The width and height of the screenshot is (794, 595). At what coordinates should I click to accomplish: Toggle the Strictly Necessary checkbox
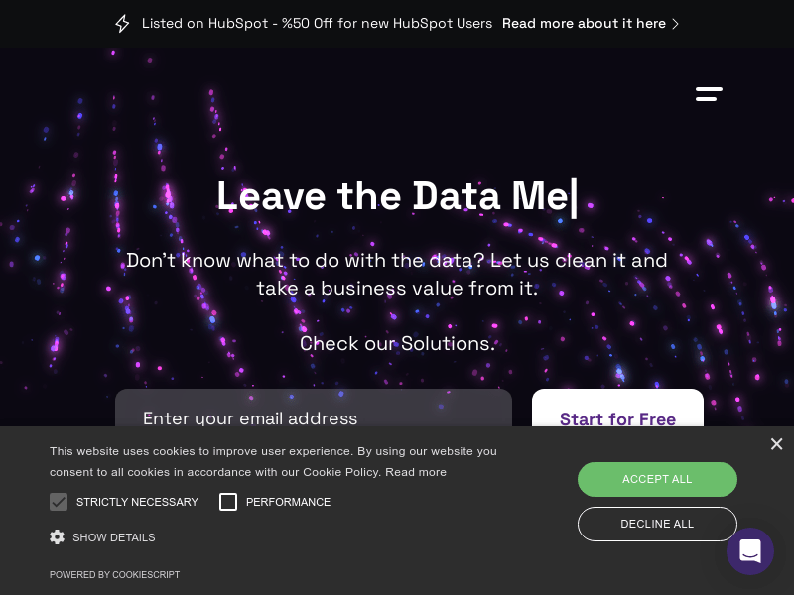pyautogui.click(x=59, y=502)
